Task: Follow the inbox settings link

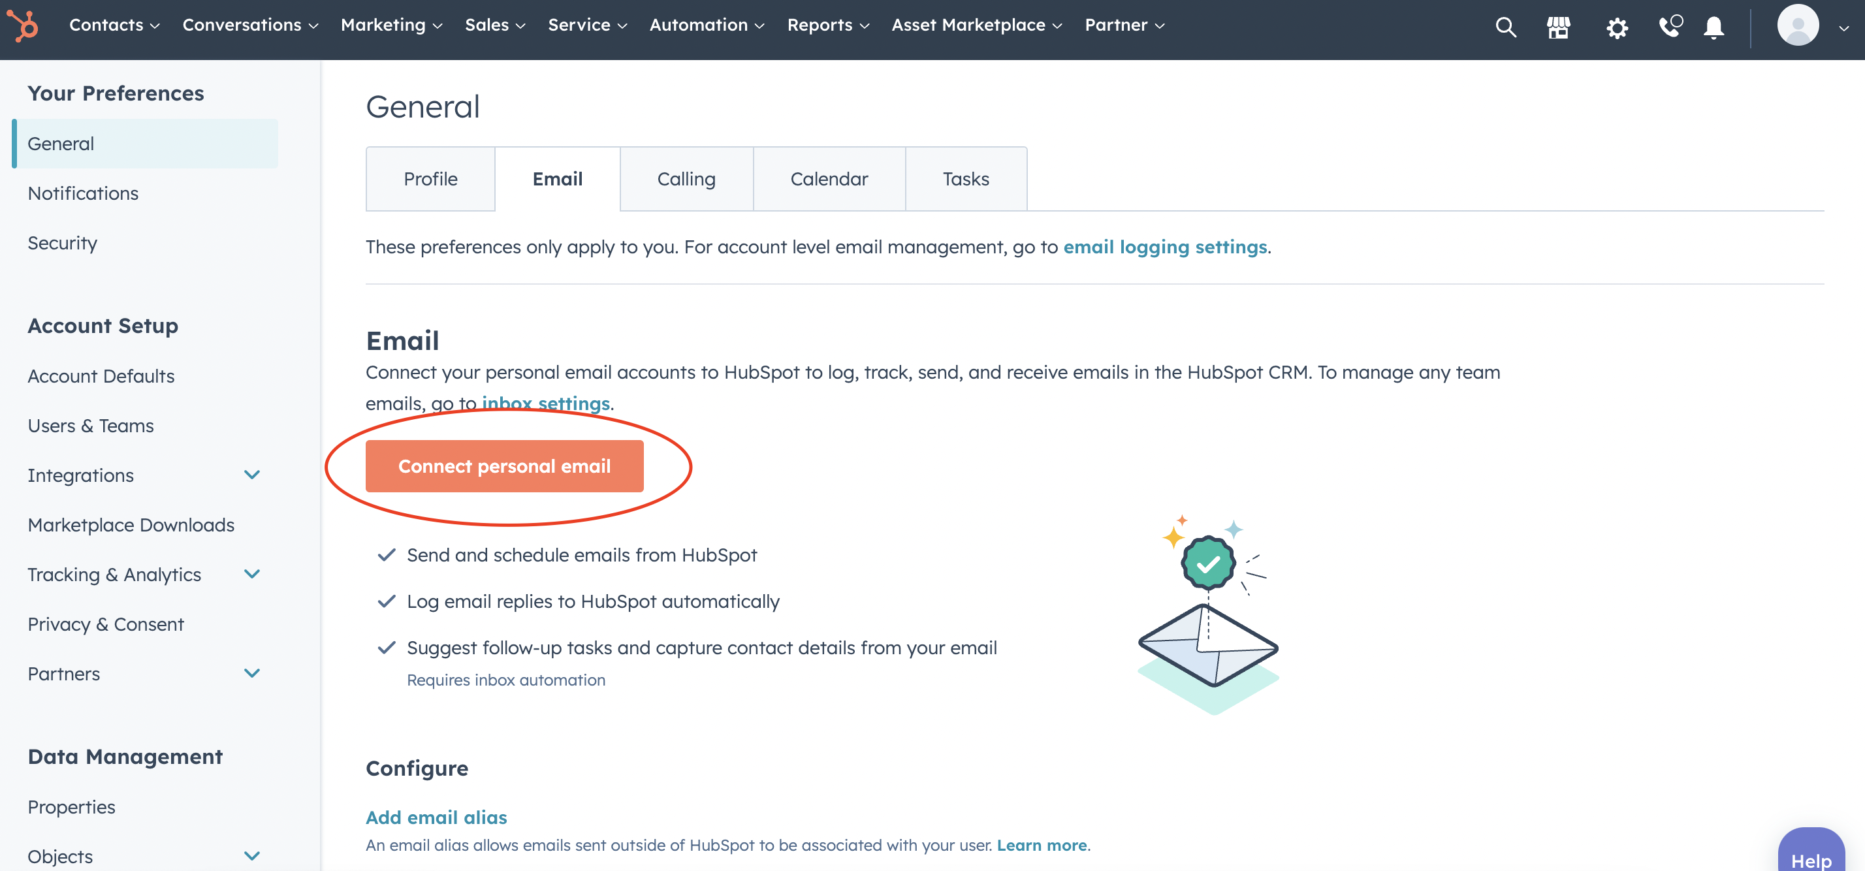Action: coord(546,404)
